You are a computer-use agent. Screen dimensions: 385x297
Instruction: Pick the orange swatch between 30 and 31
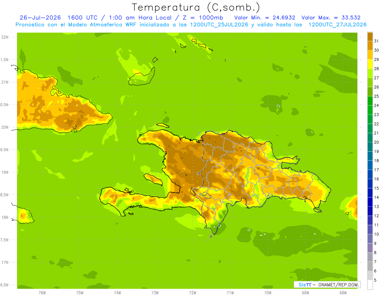[x=370, y=45]
